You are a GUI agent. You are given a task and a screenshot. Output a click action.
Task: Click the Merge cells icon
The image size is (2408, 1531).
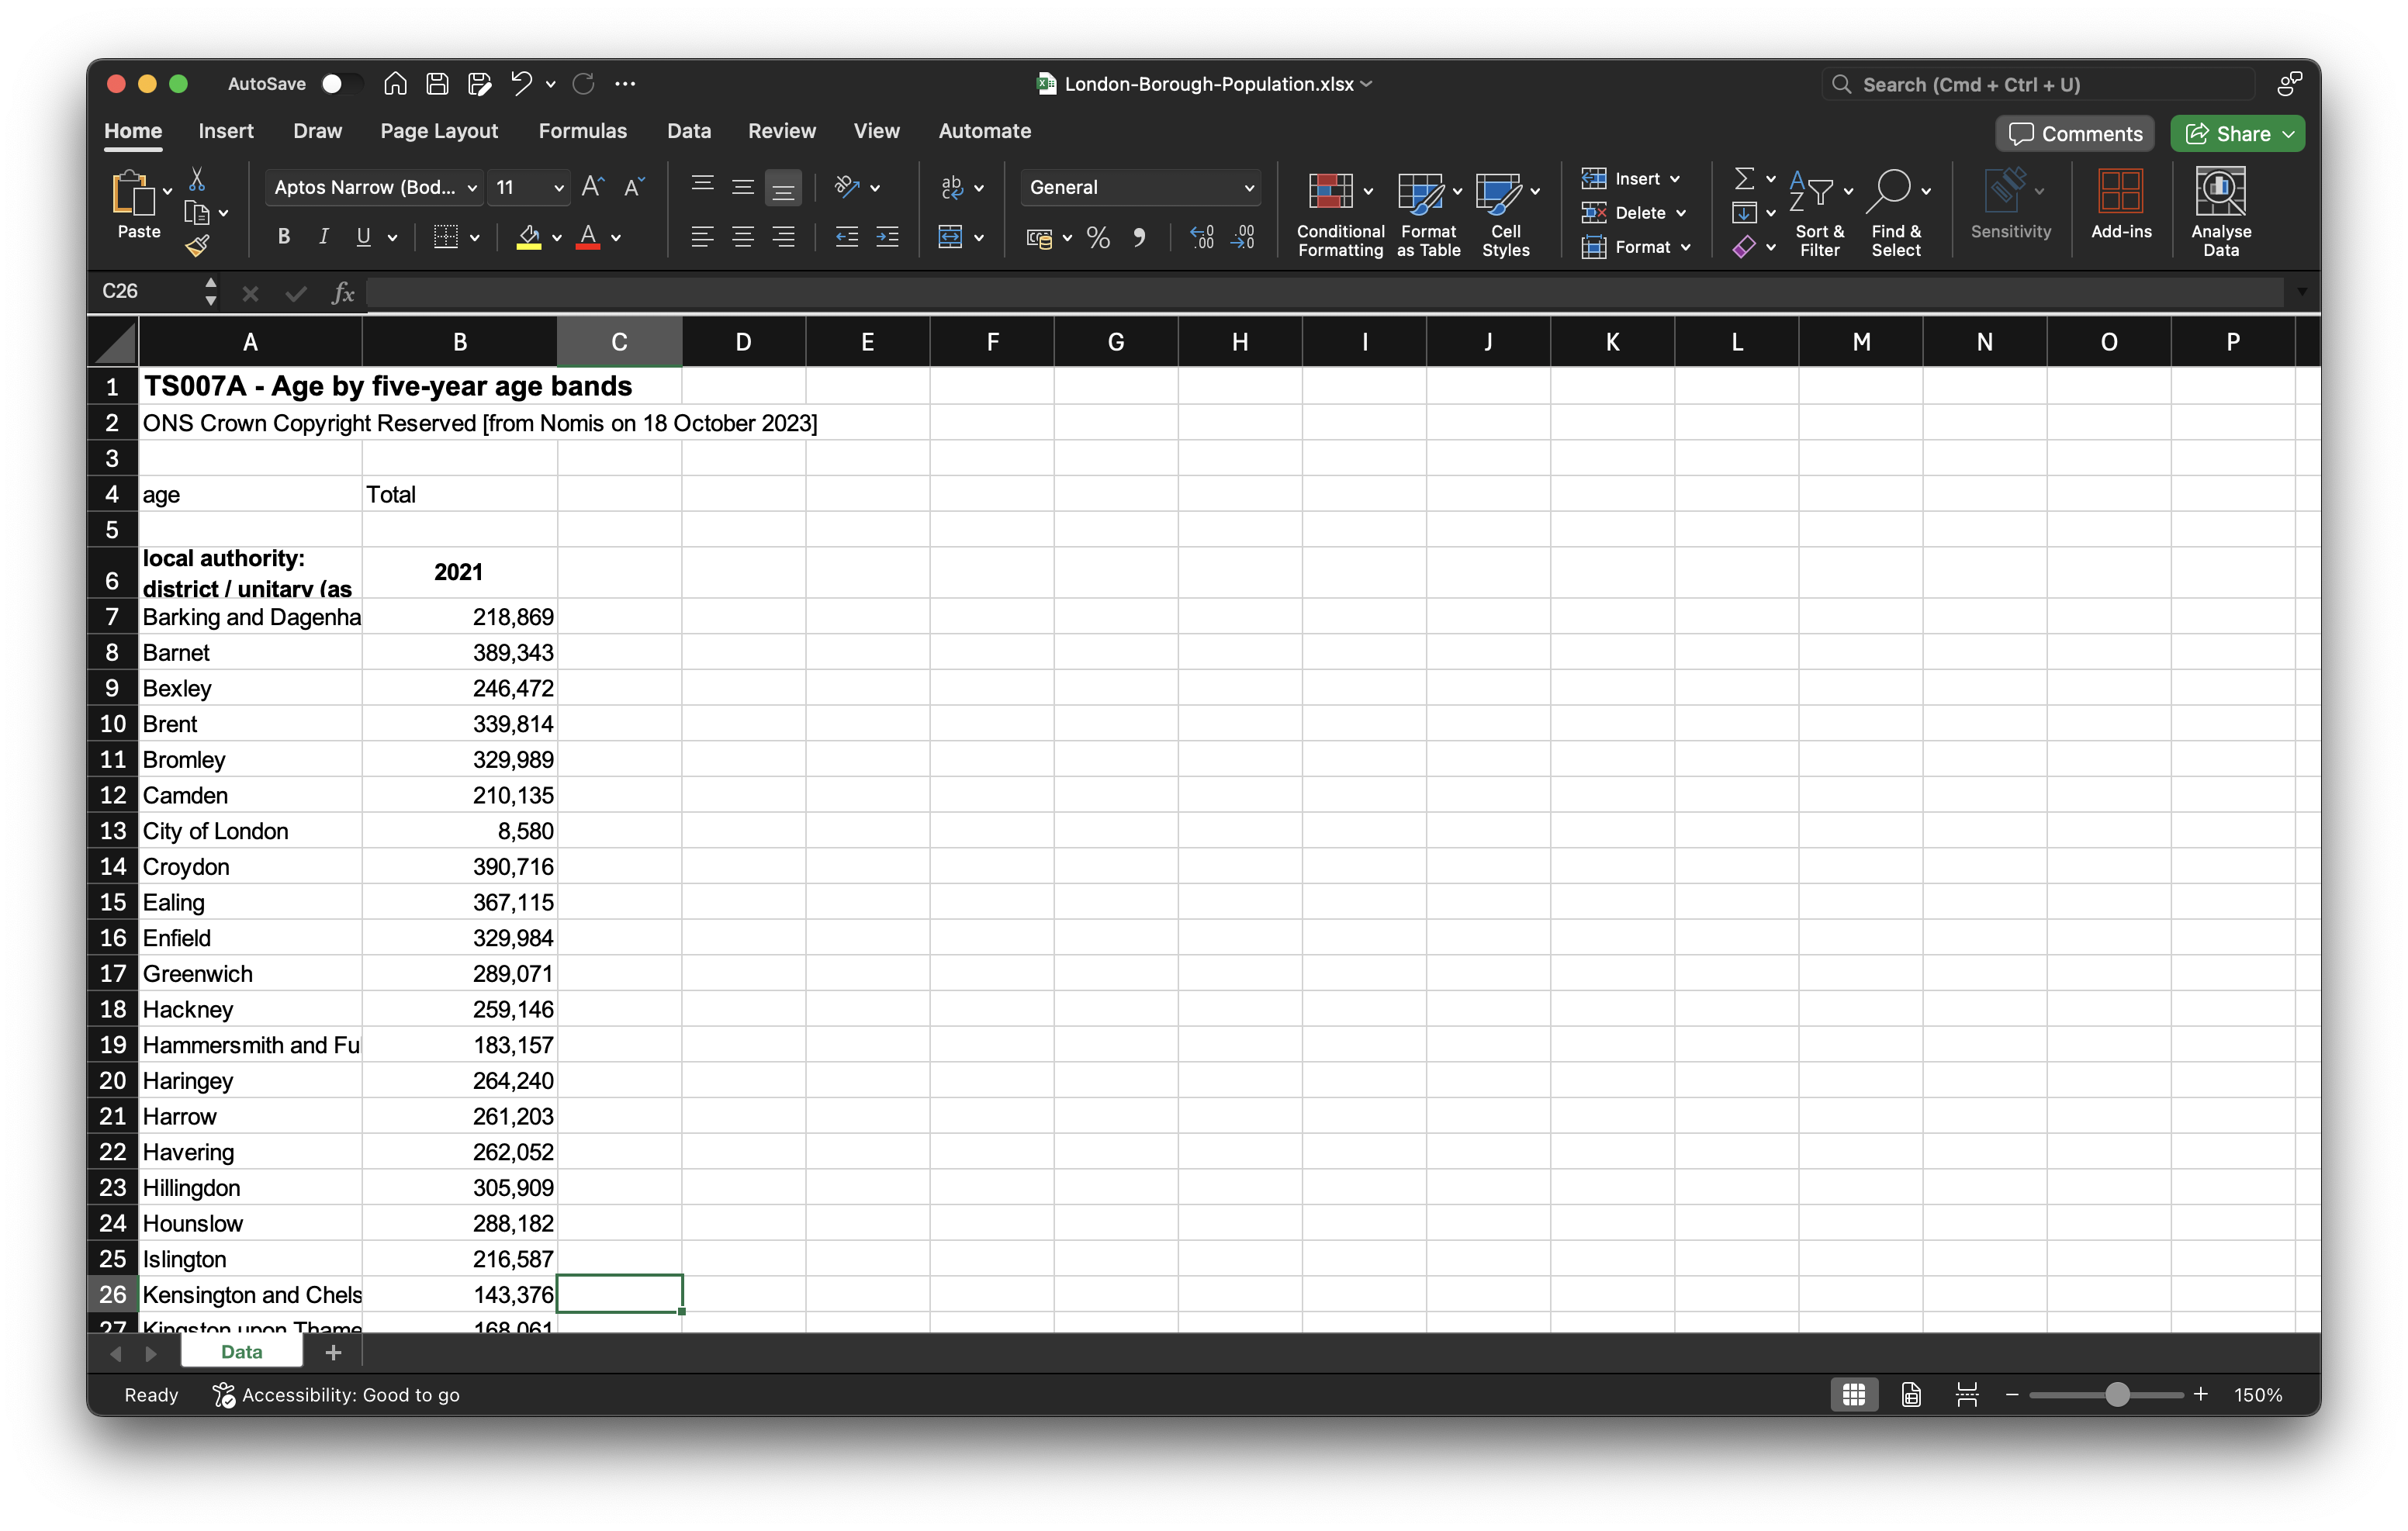tap(950, 237)
